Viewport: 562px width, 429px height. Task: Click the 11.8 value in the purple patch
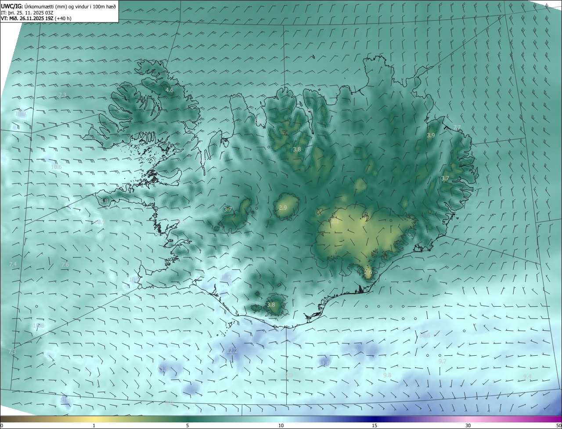[326, 363]
